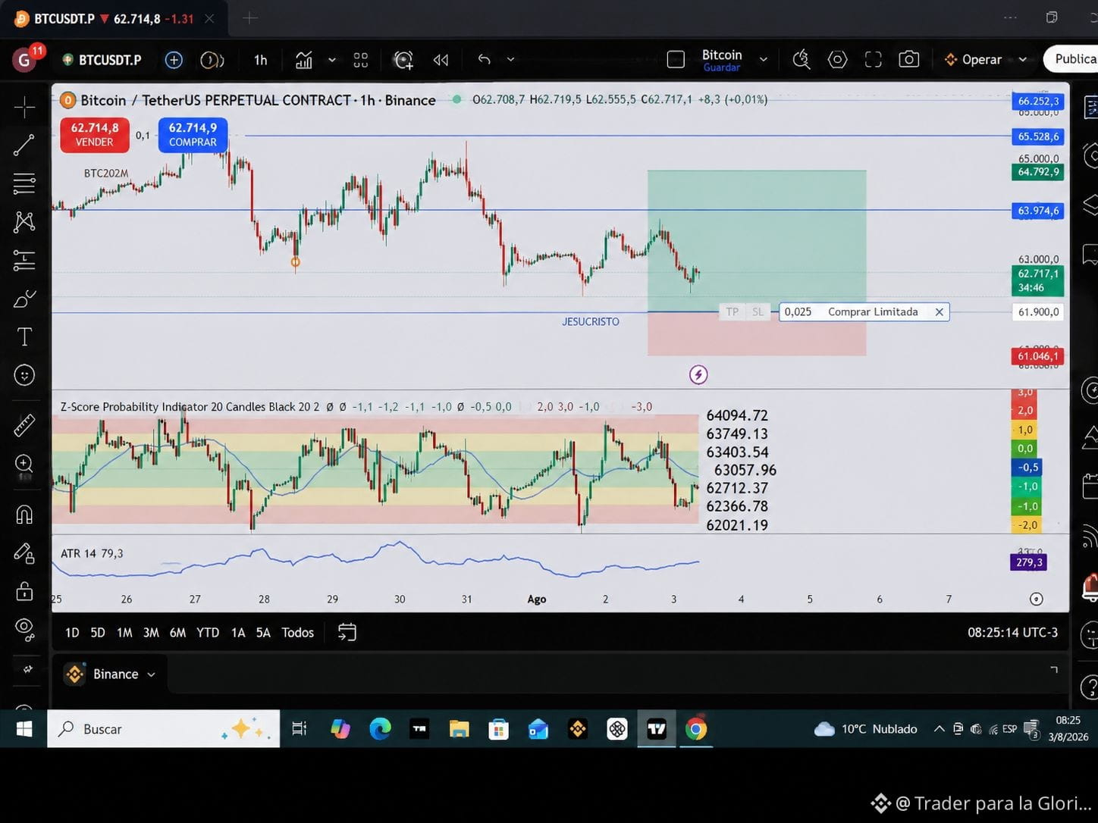
Task: Select the brush drawing tool
Action: point(24,299)
